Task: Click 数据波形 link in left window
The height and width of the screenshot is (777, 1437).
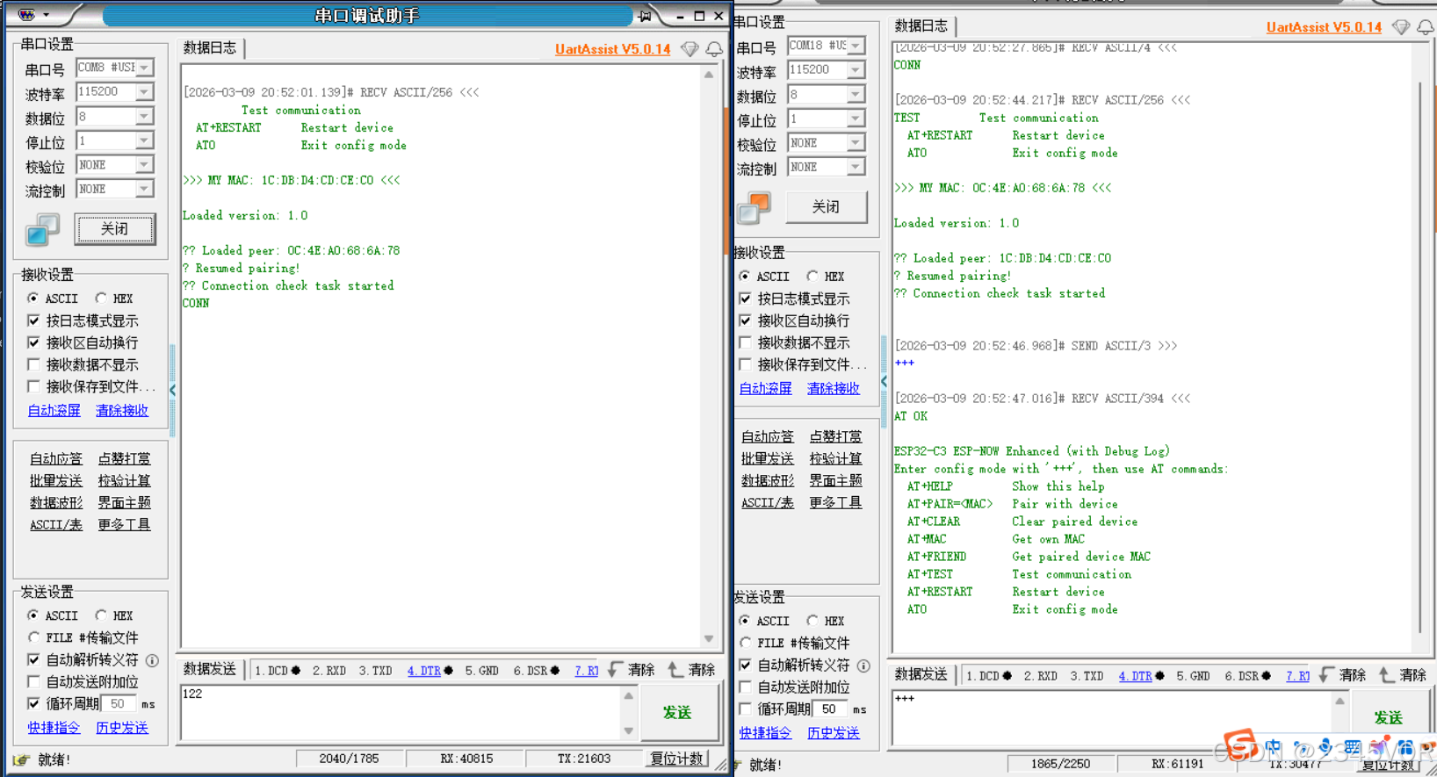Action: 55,502
